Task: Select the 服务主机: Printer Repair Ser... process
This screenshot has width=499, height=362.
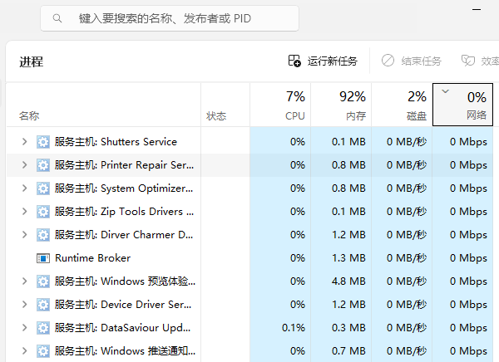Action: pyautogui.click(x=124, y=164)
